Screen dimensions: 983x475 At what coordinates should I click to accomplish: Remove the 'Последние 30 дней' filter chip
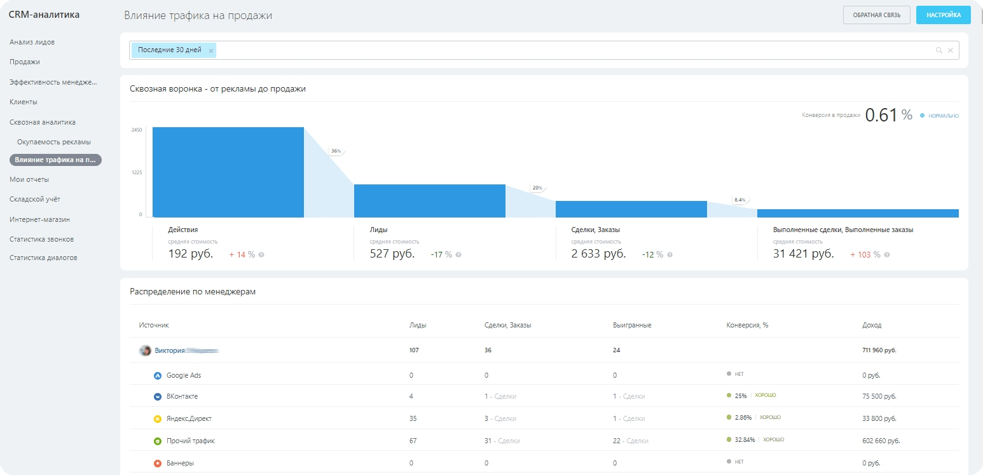(210, 51)
